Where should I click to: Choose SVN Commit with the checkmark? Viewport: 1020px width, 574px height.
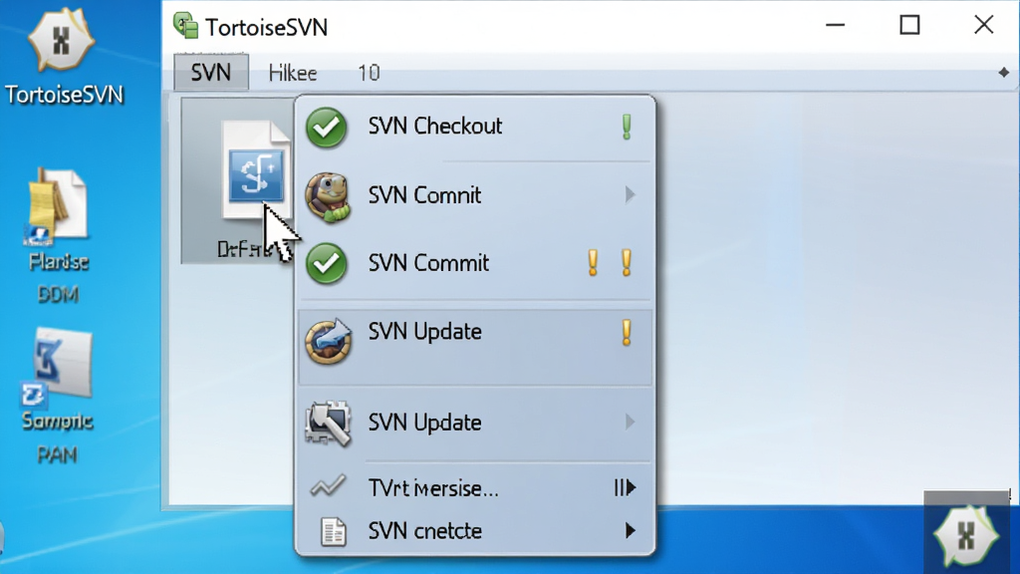pos(475,263)
